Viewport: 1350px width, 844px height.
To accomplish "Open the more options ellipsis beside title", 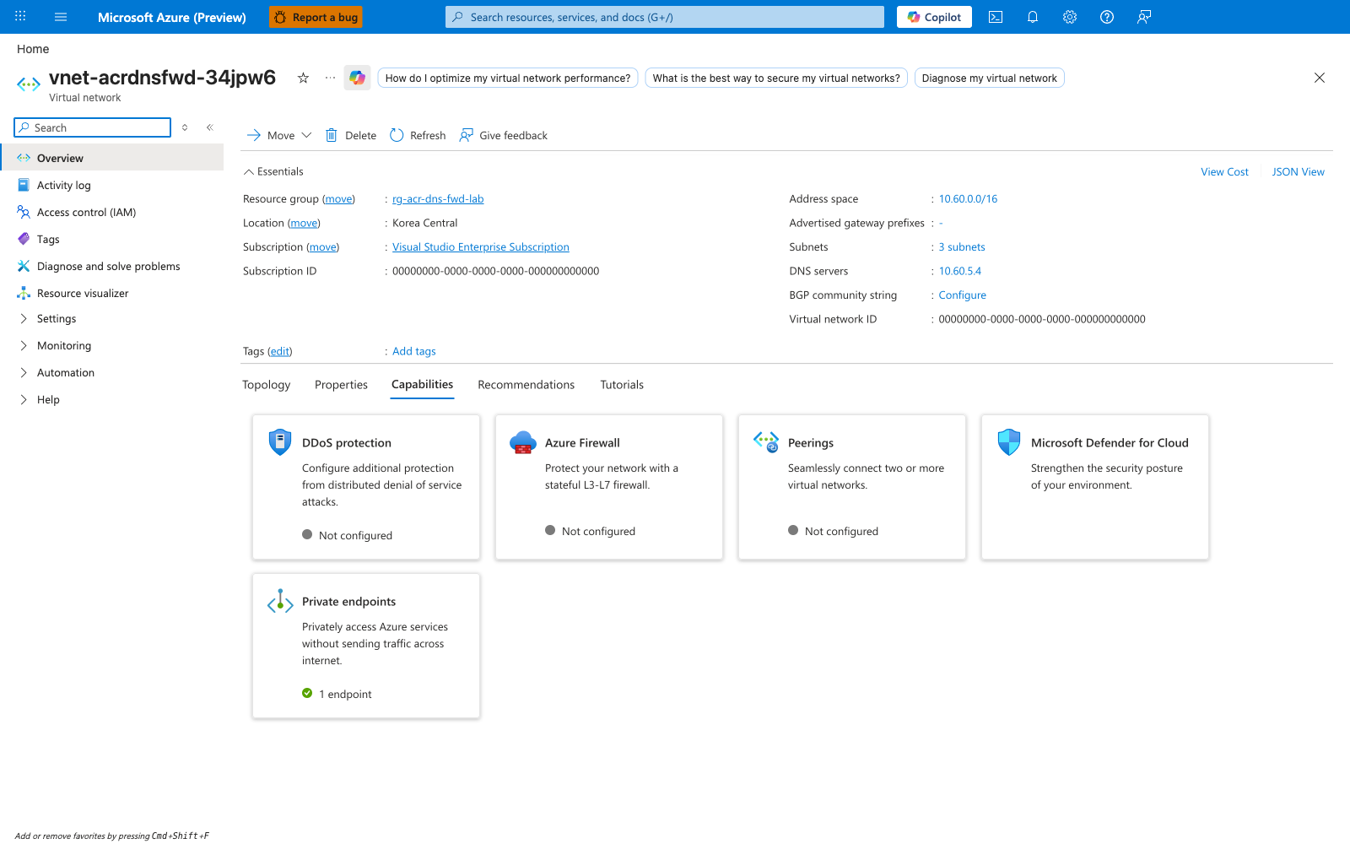I will [x=330, y=78].
